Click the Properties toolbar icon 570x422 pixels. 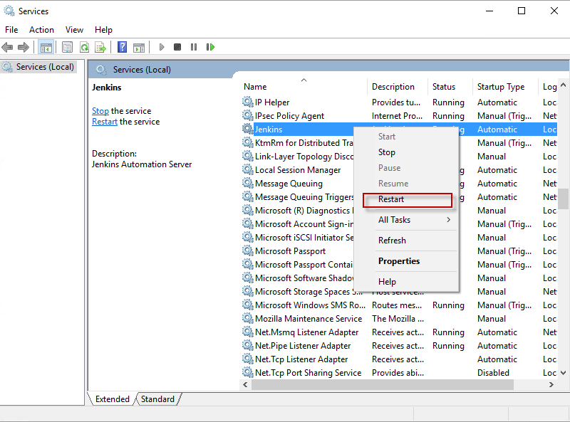tap(67, 47)
